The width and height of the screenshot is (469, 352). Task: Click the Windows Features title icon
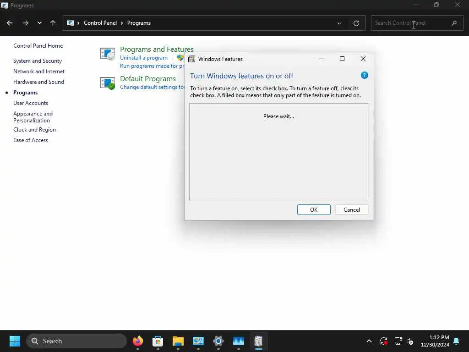192,59
